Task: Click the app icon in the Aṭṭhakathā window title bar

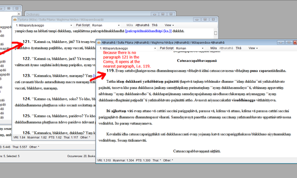Action: click(98, 43)
